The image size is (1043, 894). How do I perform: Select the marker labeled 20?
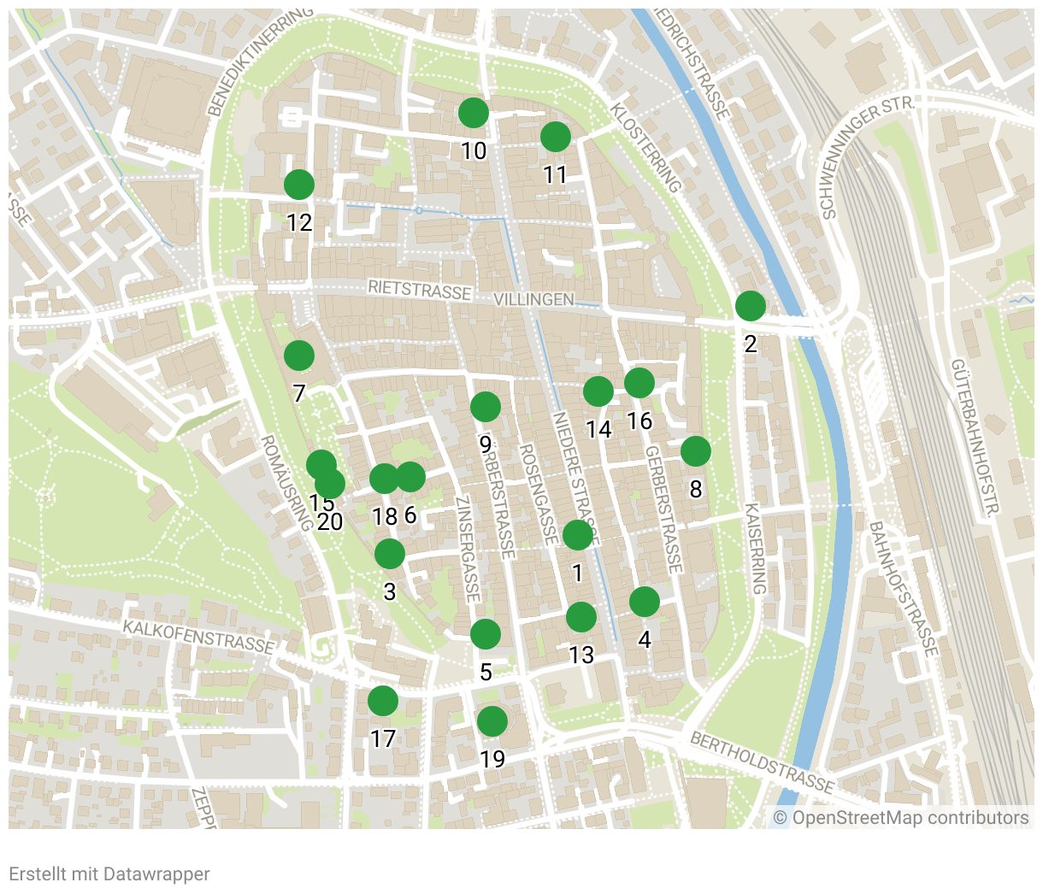(x=332, y=485)
